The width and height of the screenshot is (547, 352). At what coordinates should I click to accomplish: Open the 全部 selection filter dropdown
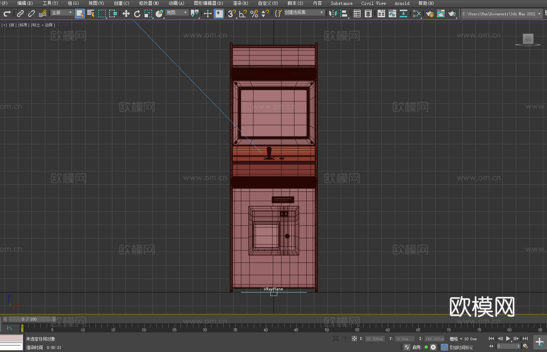pos(62,12)
